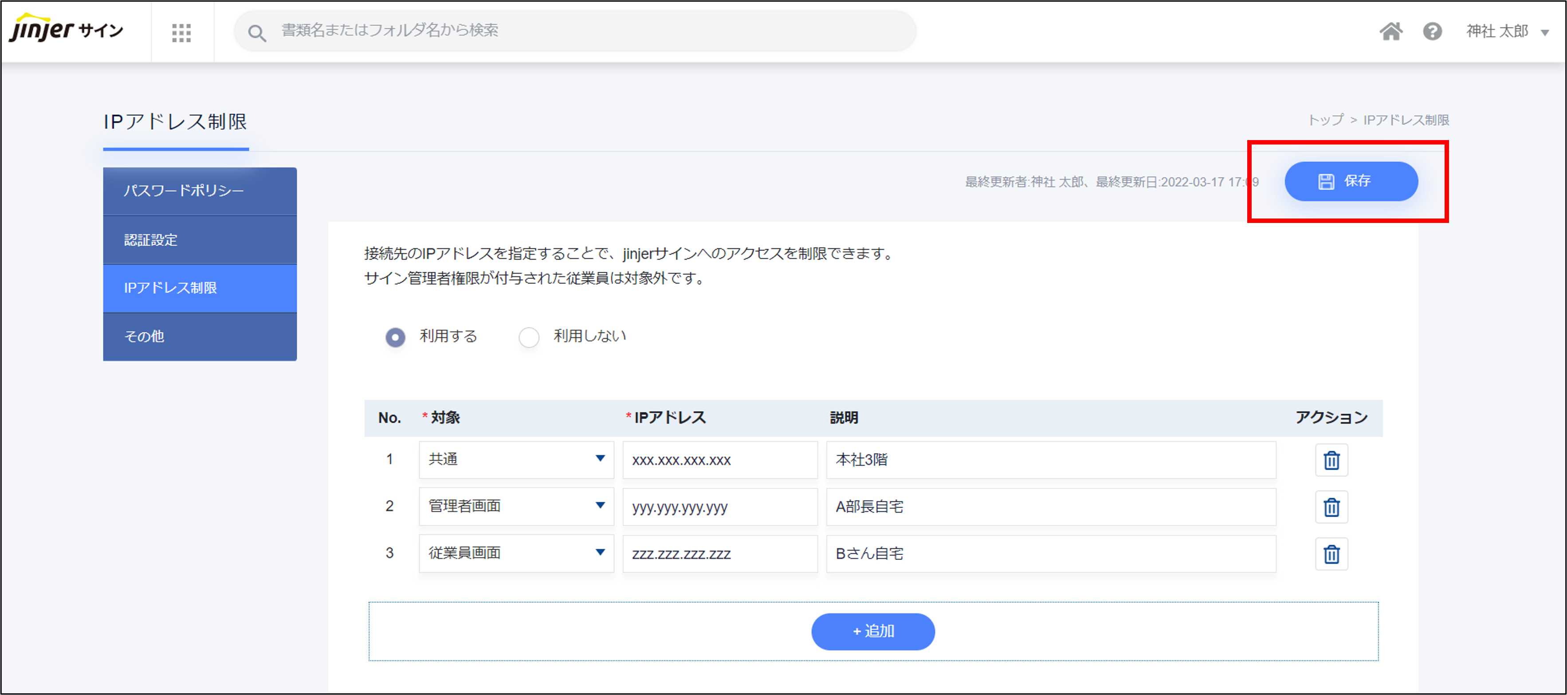1567x695 pixels.
Task: Delete row 2 with trash icon
Action: tap(1331, 507)
